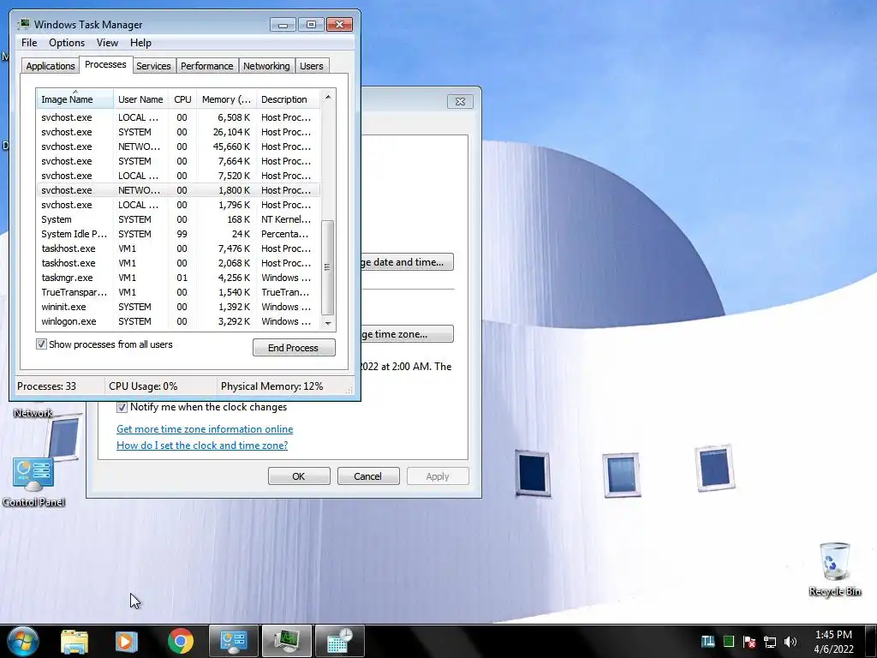
Task: Select the Network desktop icon
Action: tap(33, 412)
